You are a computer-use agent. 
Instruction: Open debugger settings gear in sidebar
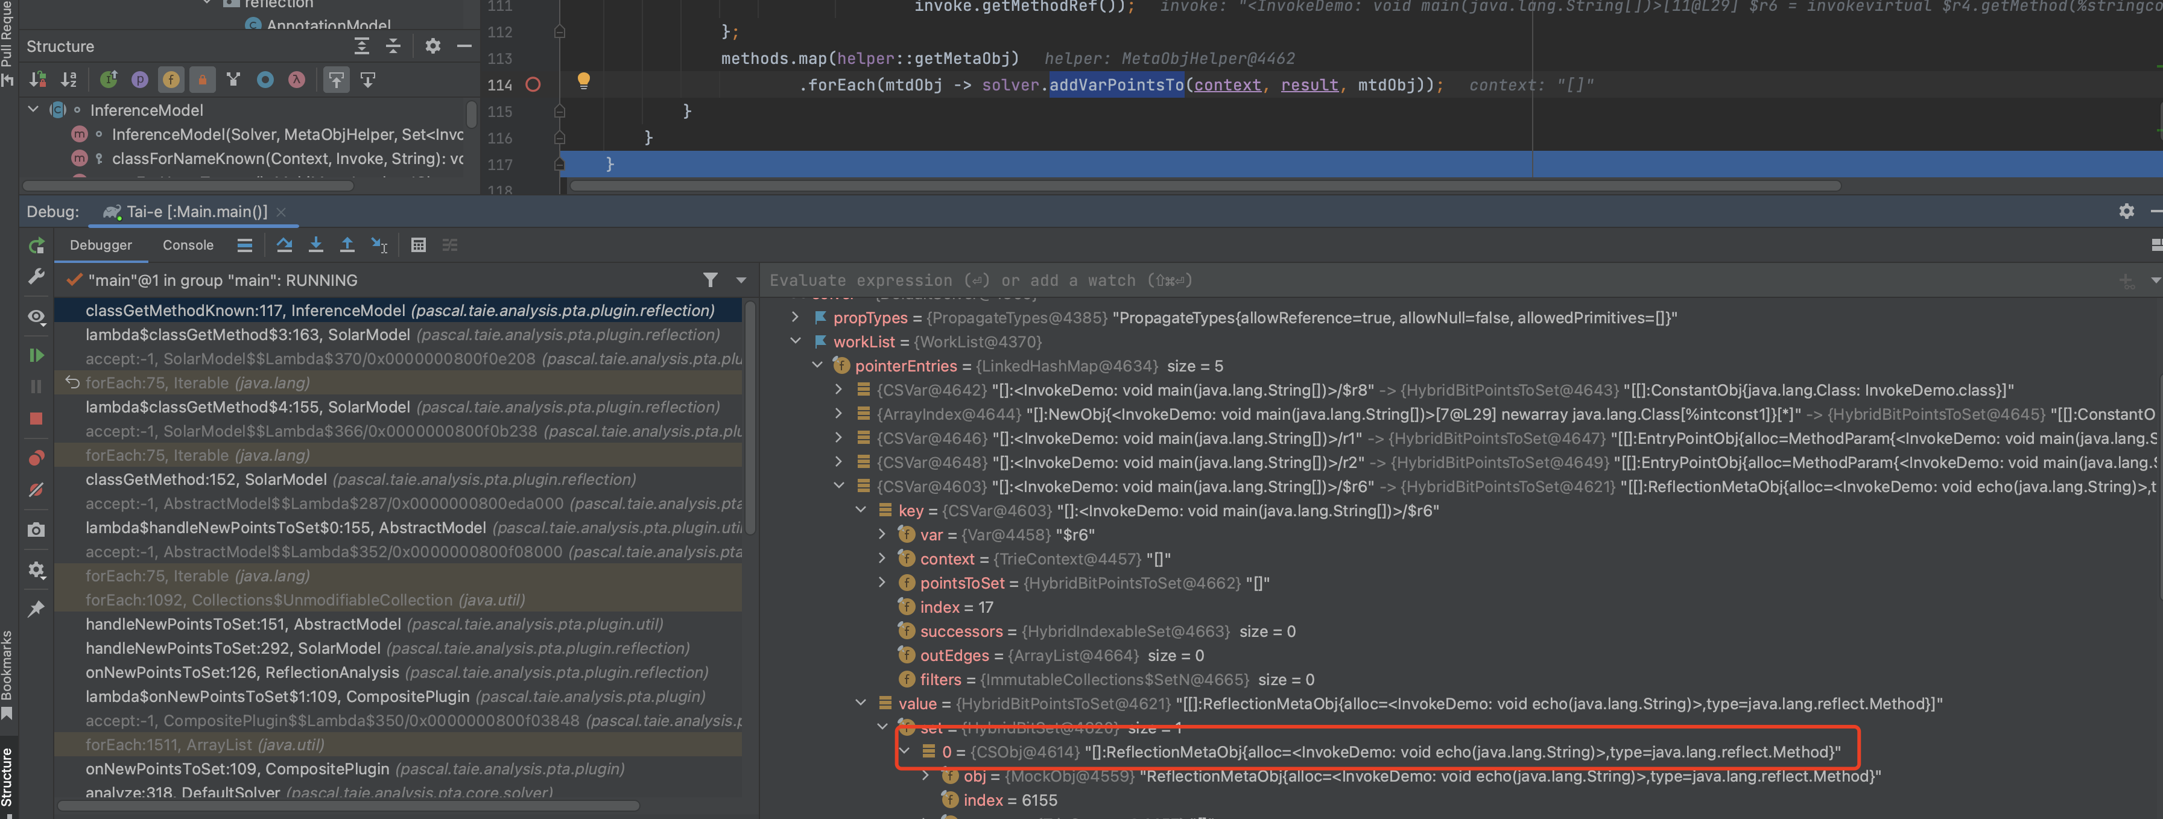pyautogui.click(x=36, y=570)
